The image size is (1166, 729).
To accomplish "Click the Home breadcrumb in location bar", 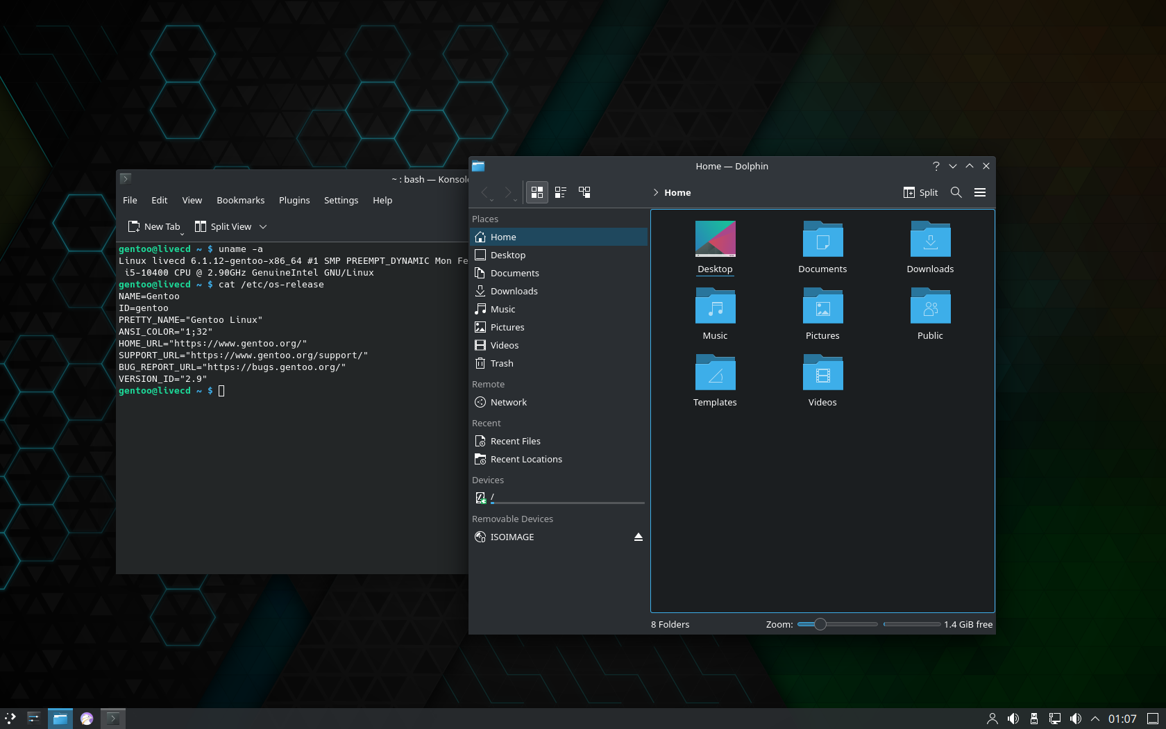I will click(x=677, y=192).
